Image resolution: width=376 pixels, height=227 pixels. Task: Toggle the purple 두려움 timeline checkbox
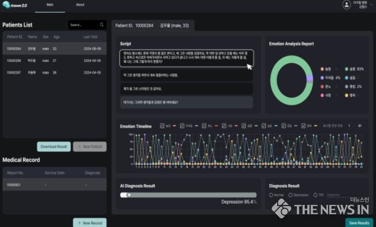[182, 126]
